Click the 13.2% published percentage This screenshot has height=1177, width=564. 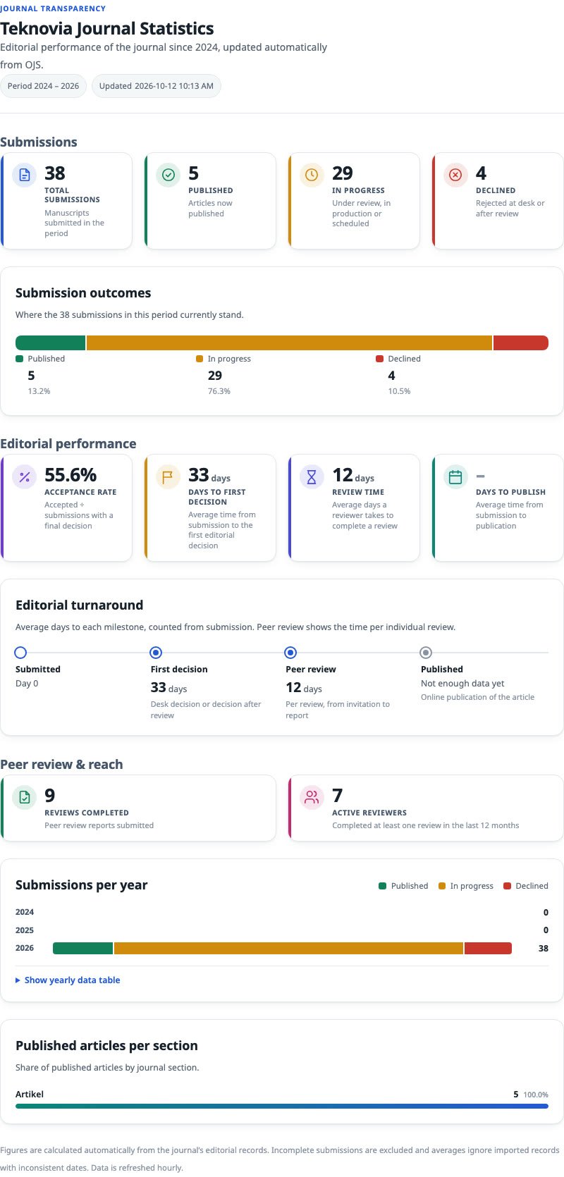pos(39,391)
